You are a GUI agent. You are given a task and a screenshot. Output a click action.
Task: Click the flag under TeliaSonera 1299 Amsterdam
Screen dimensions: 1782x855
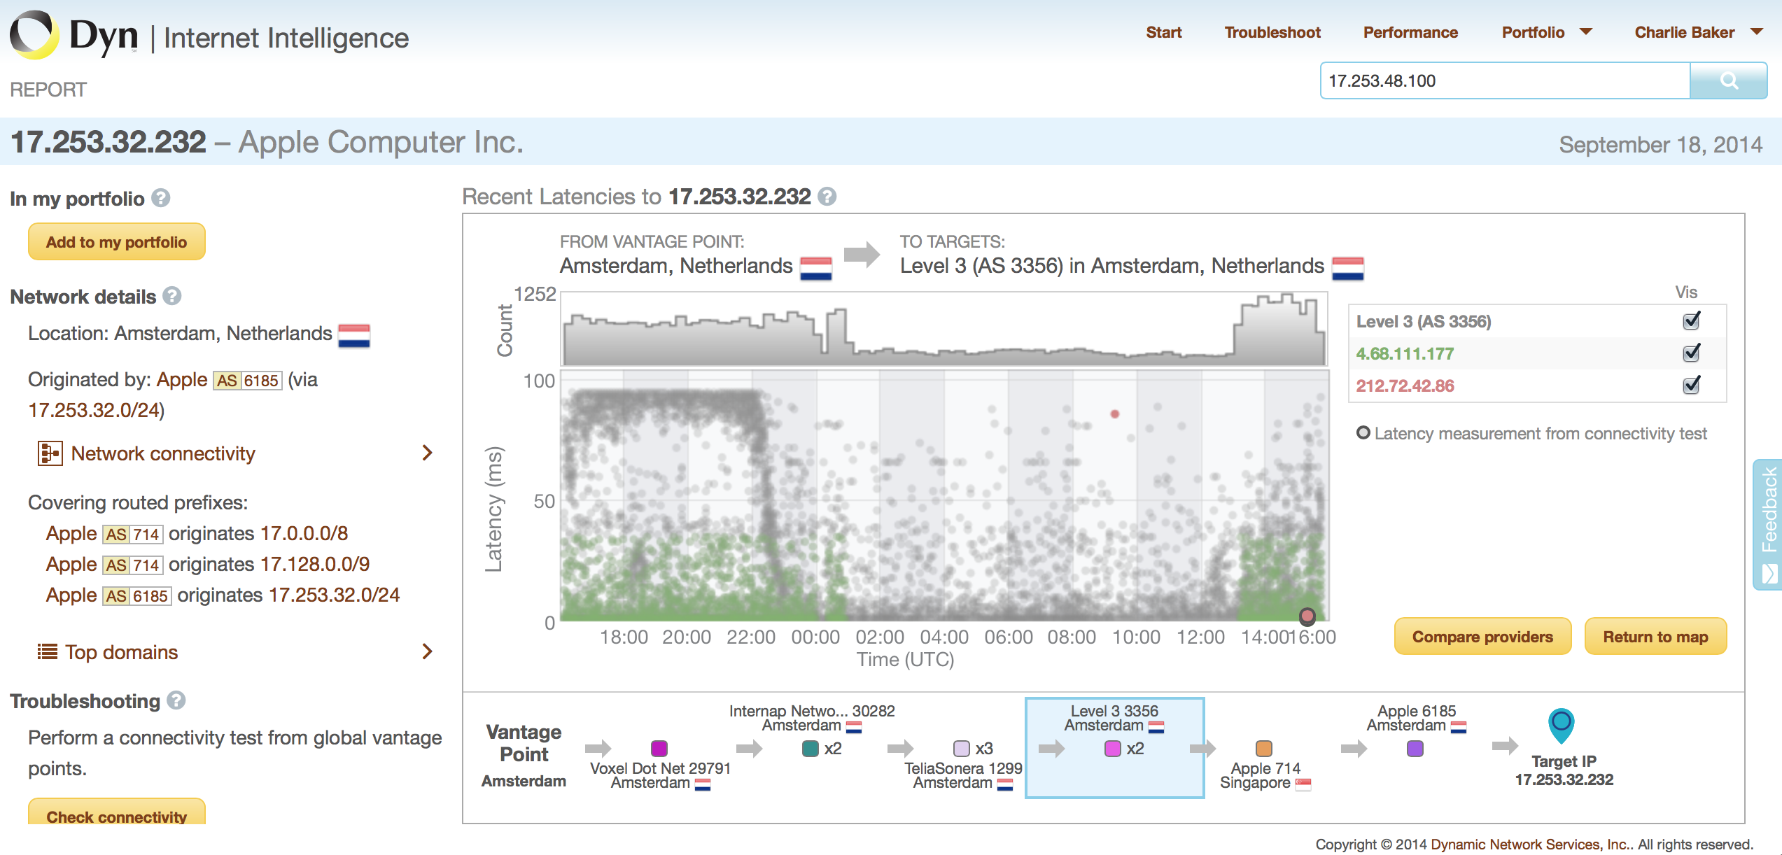coord(1005,784)
